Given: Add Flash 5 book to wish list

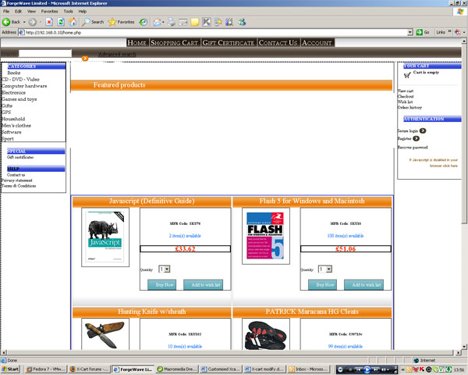Looking at the screenshot, I should click(x=364, y=284).
